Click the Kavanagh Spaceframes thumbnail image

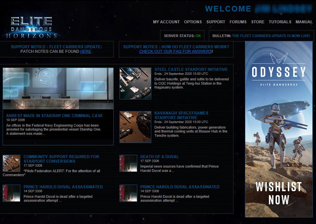pyautogui.click(x=136, y=127)
